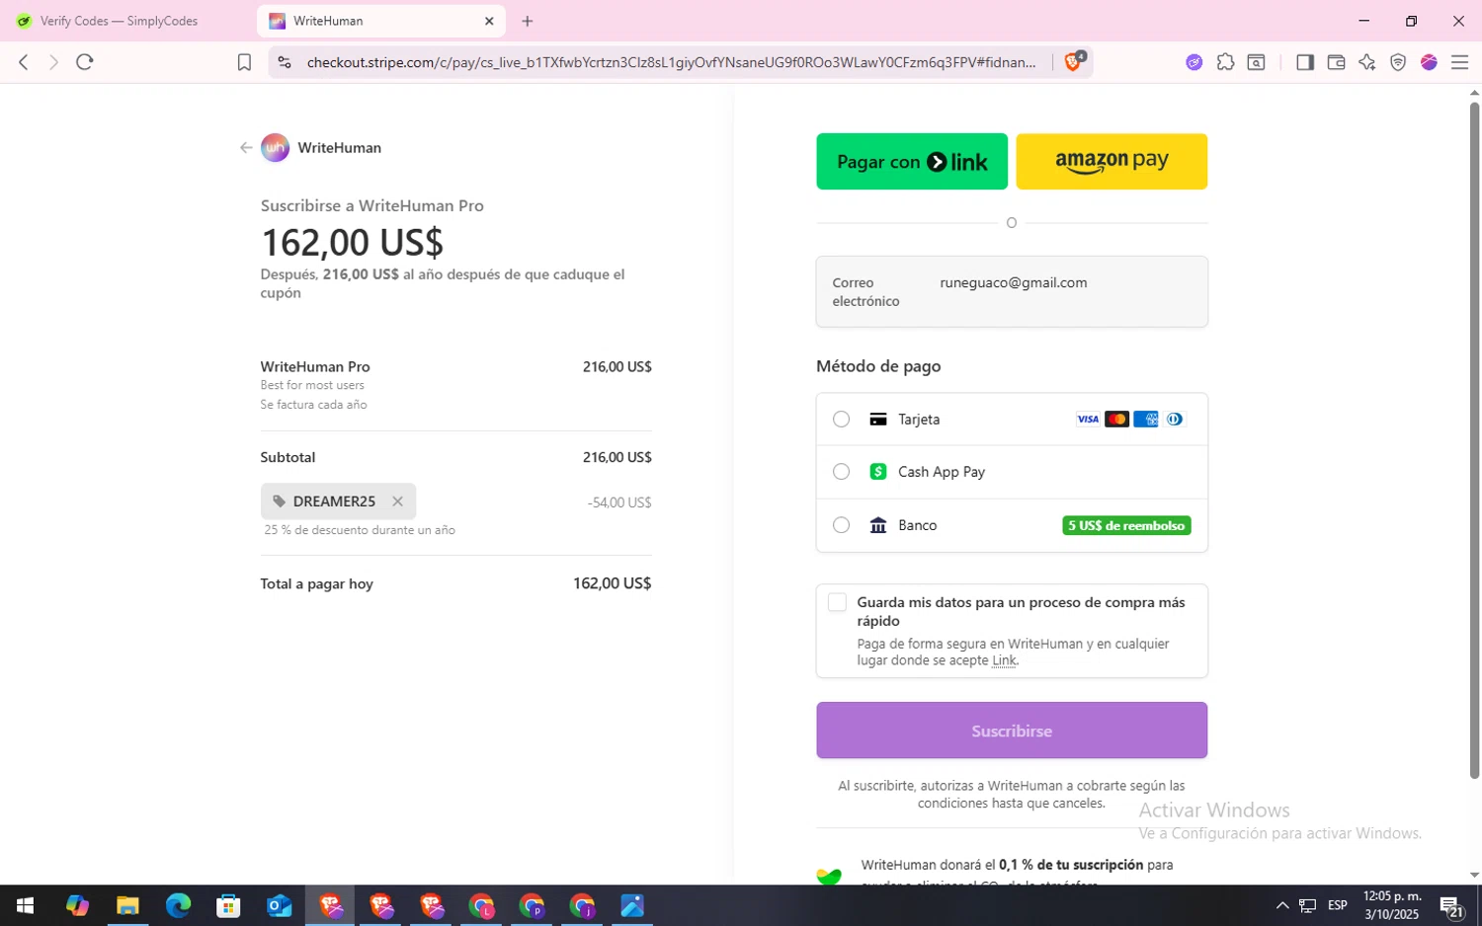Edit the email field runeguaco@gmail.com
The width and height of the screenshot is (1482, 926).
tap(1012, 292)
